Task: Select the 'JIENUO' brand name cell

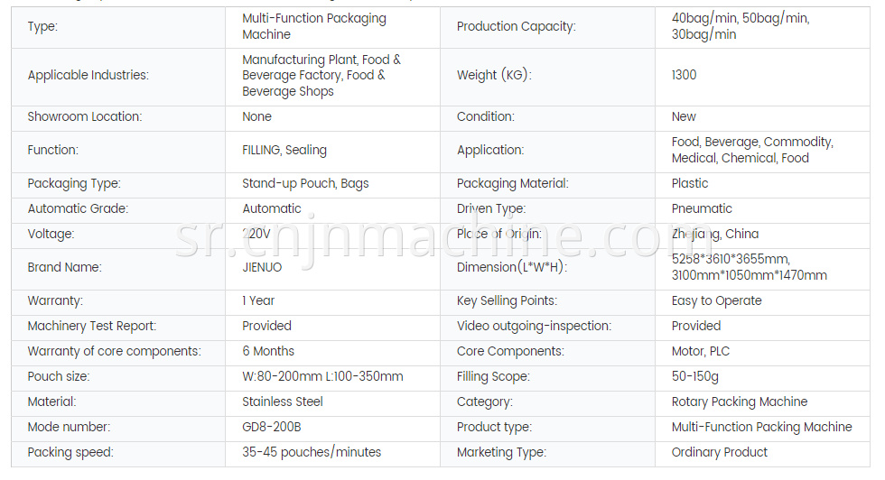Action: tap(332, 269)
